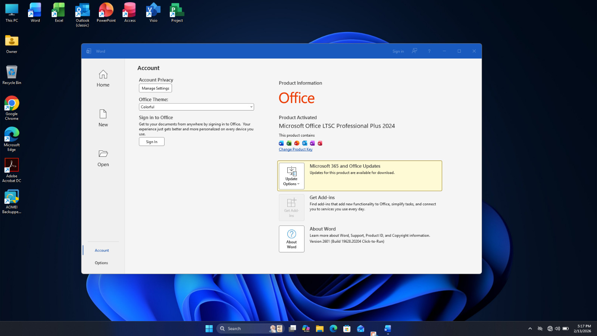Return to document via title bar Word icon
597x336 pixels.
click(x=89, y=51)
